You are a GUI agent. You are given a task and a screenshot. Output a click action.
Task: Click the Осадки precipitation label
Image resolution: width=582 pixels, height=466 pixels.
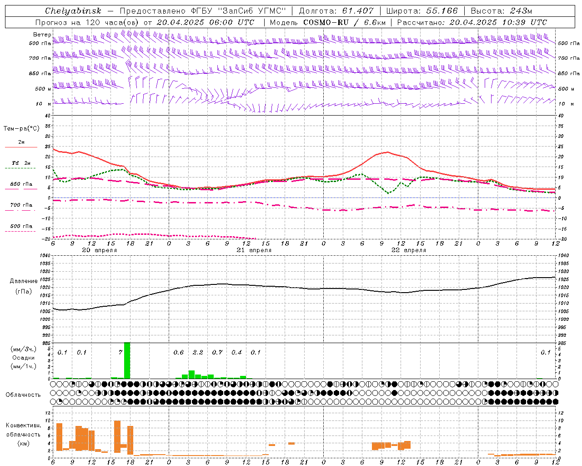[x=23, y=358]
